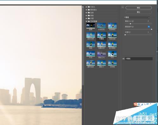Viewport: 158px width, 125px height.
Task: Collapse the filter thumbnail panel with the small square arrow button
Action: 123,7
